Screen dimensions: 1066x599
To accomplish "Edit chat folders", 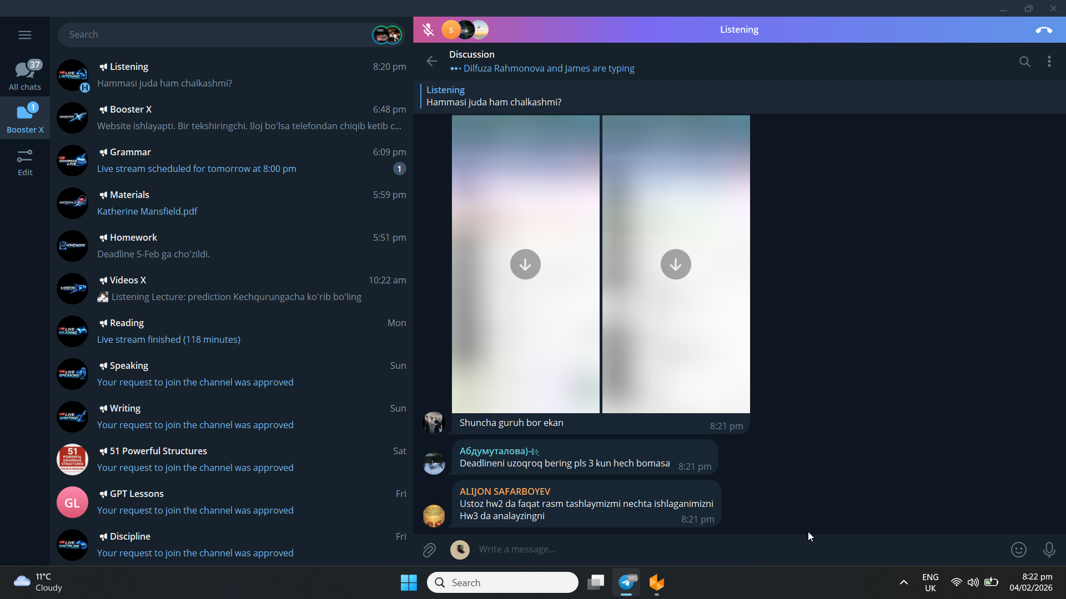I will [x=25, y=162].
